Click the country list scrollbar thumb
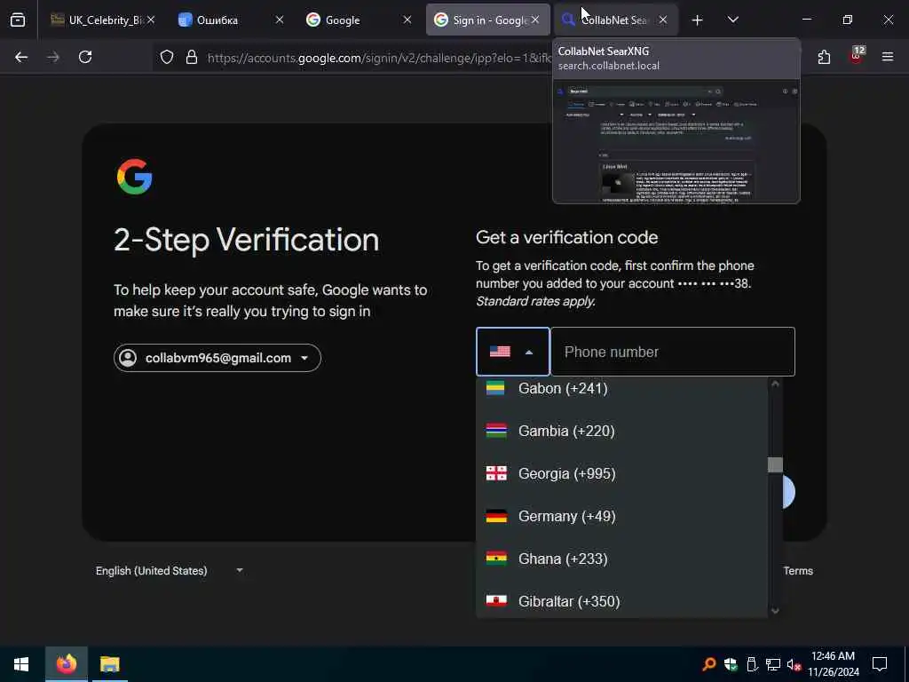This screenshot has width=909, height=682. pyautogui.click(x=775, y=464)
